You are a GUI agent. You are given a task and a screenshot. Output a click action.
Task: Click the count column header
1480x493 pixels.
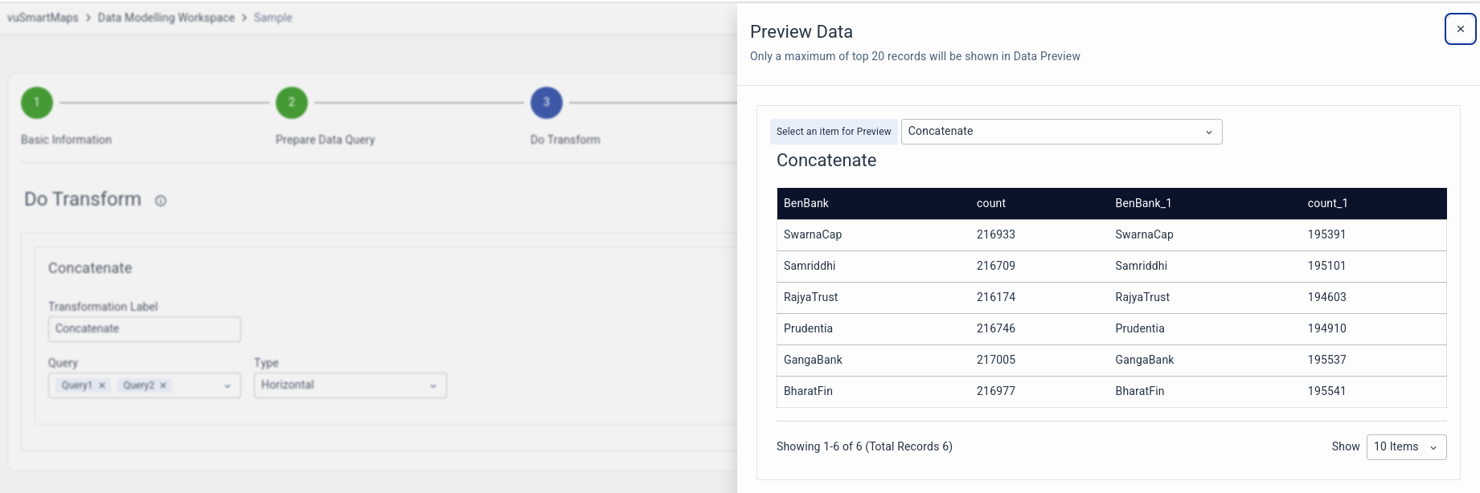click(991, 204)
